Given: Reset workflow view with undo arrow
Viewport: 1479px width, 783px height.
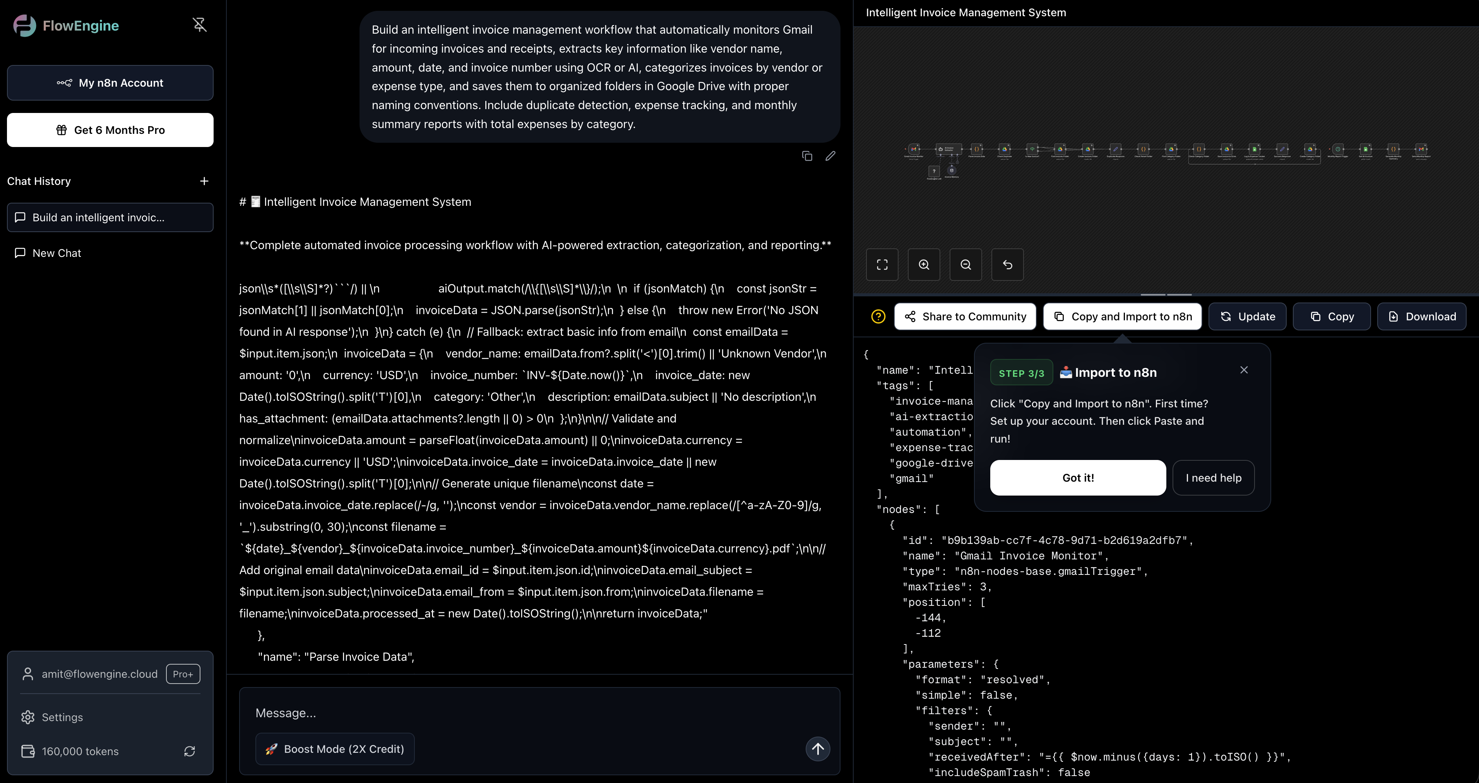Looking at the screenshot, I should click(x=1008, y=265).
